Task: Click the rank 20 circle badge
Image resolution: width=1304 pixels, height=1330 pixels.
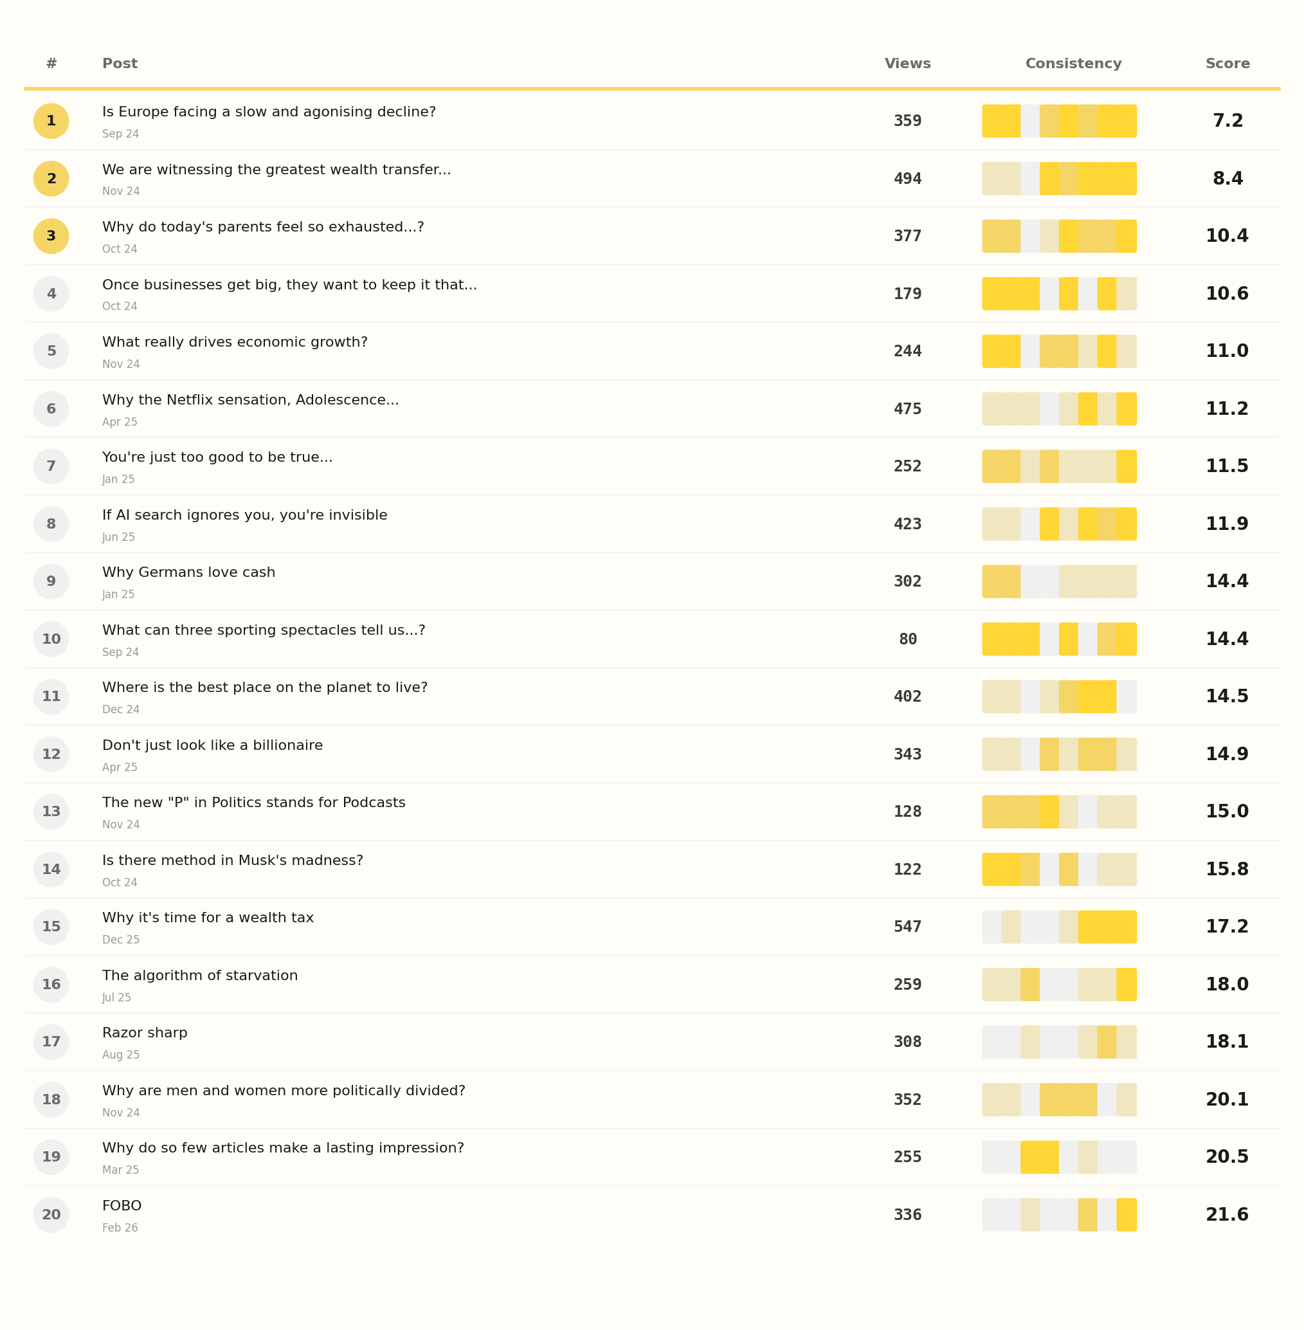Action: coord(51,1214)
